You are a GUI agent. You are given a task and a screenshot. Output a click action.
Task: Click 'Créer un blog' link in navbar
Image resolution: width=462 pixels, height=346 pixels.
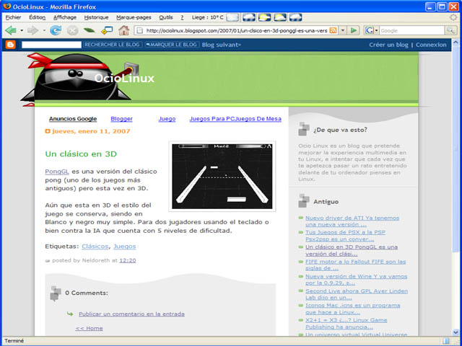pyautogui.click(x=388, y=45)
